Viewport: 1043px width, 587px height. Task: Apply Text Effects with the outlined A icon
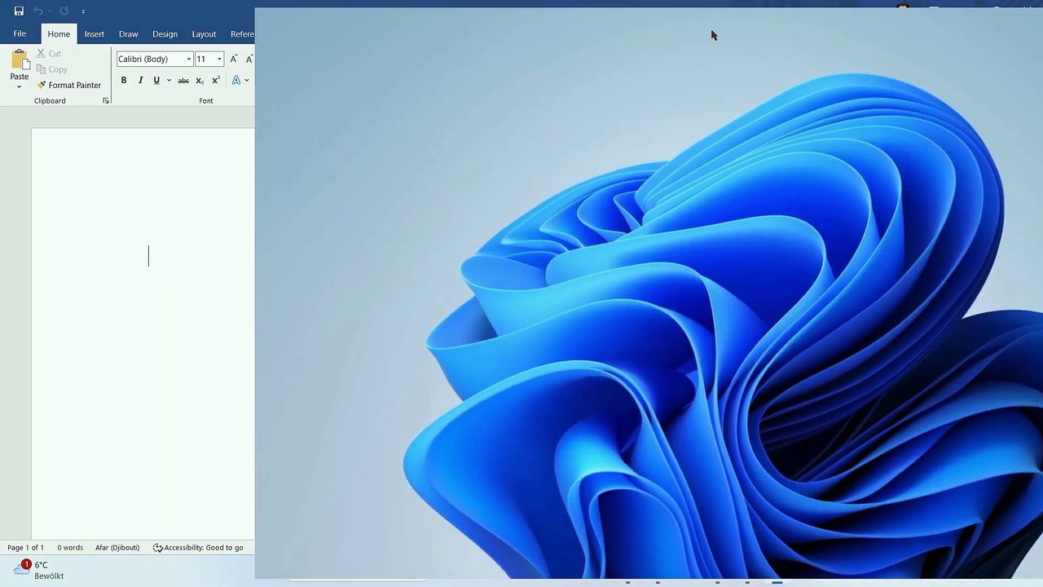235,80
